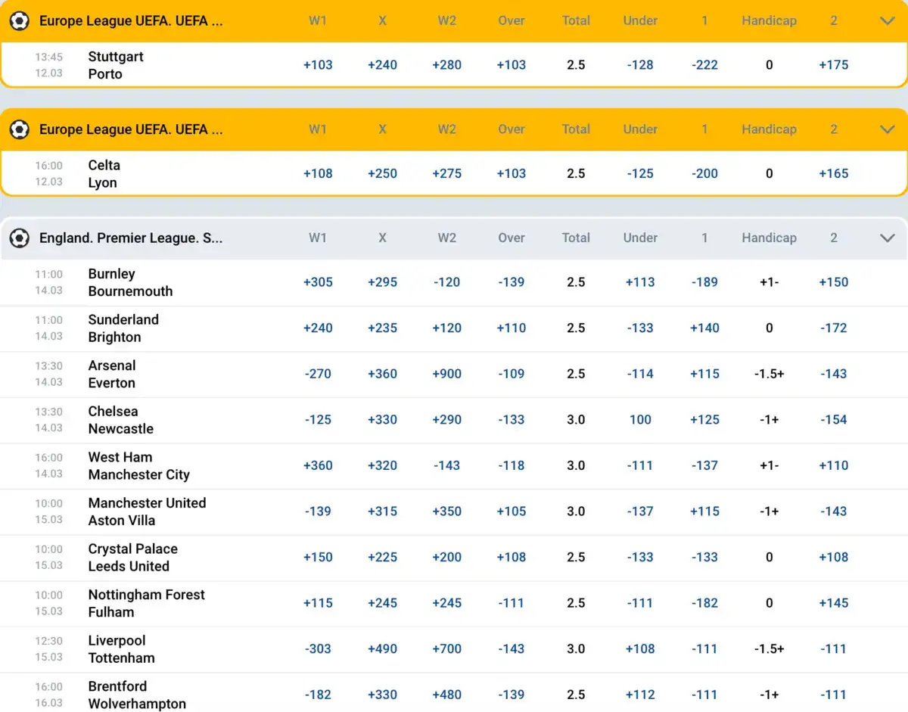Open the Sunderland vs Brighton match
908x712 pixels.
coord(123,328)
